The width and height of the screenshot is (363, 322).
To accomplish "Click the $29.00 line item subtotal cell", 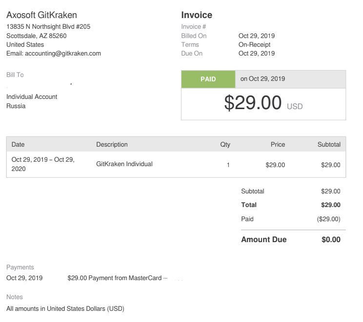I will (x=331, y=165).
